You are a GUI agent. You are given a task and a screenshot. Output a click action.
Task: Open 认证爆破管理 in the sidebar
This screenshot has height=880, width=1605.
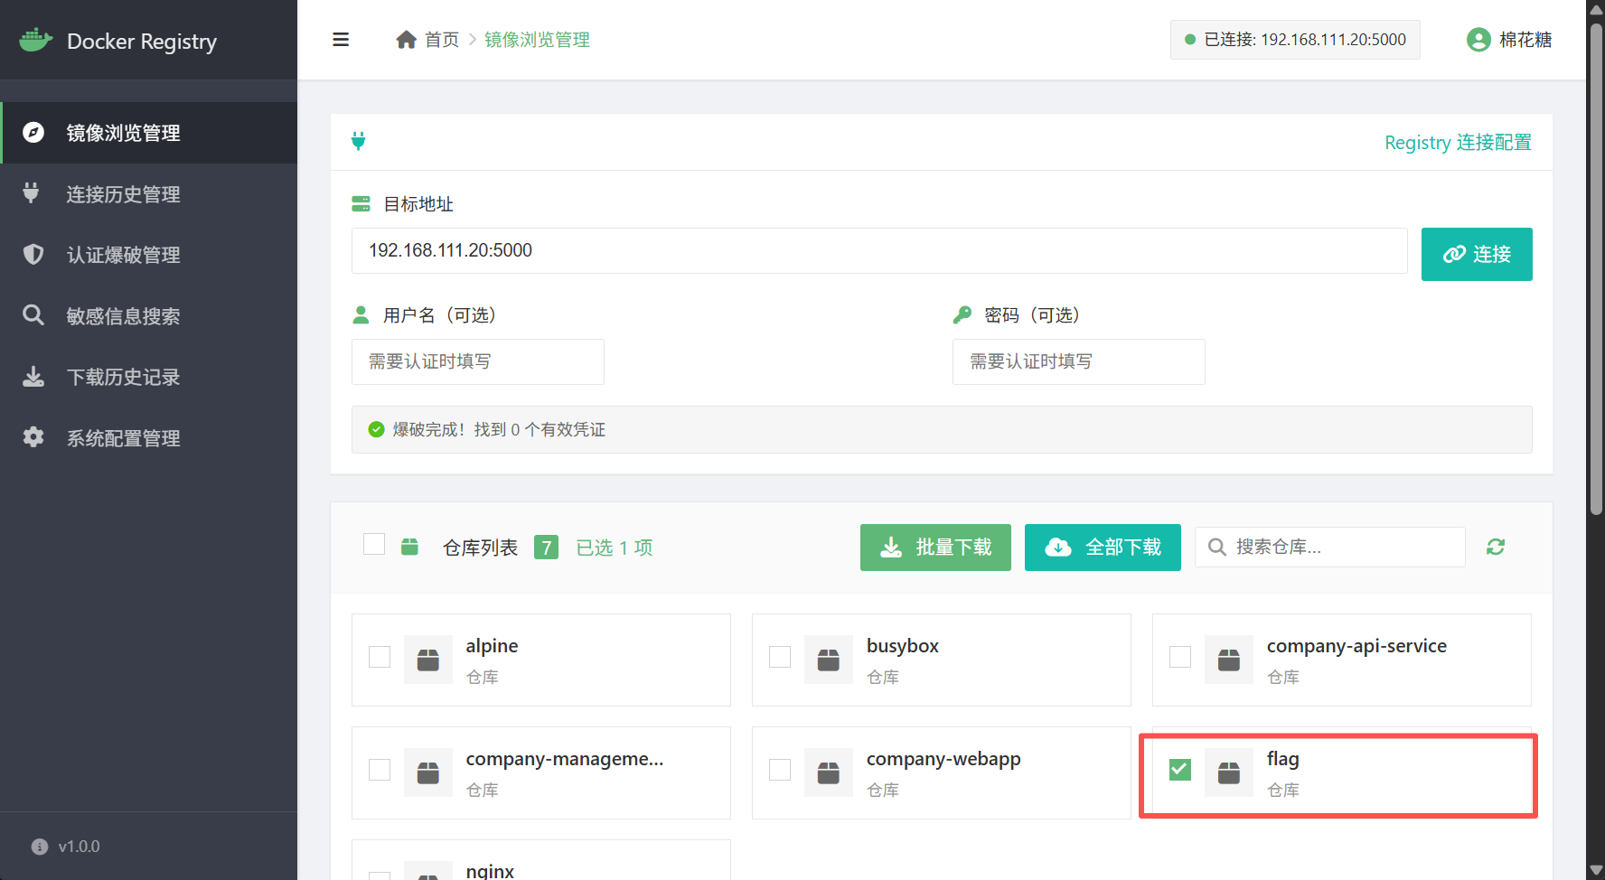(x=123, y=255)
